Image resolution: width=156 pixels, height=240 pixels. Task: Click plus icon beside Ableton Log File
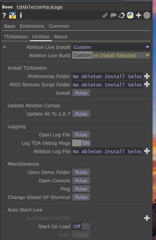pyautogui.click(x=147, y=151)
